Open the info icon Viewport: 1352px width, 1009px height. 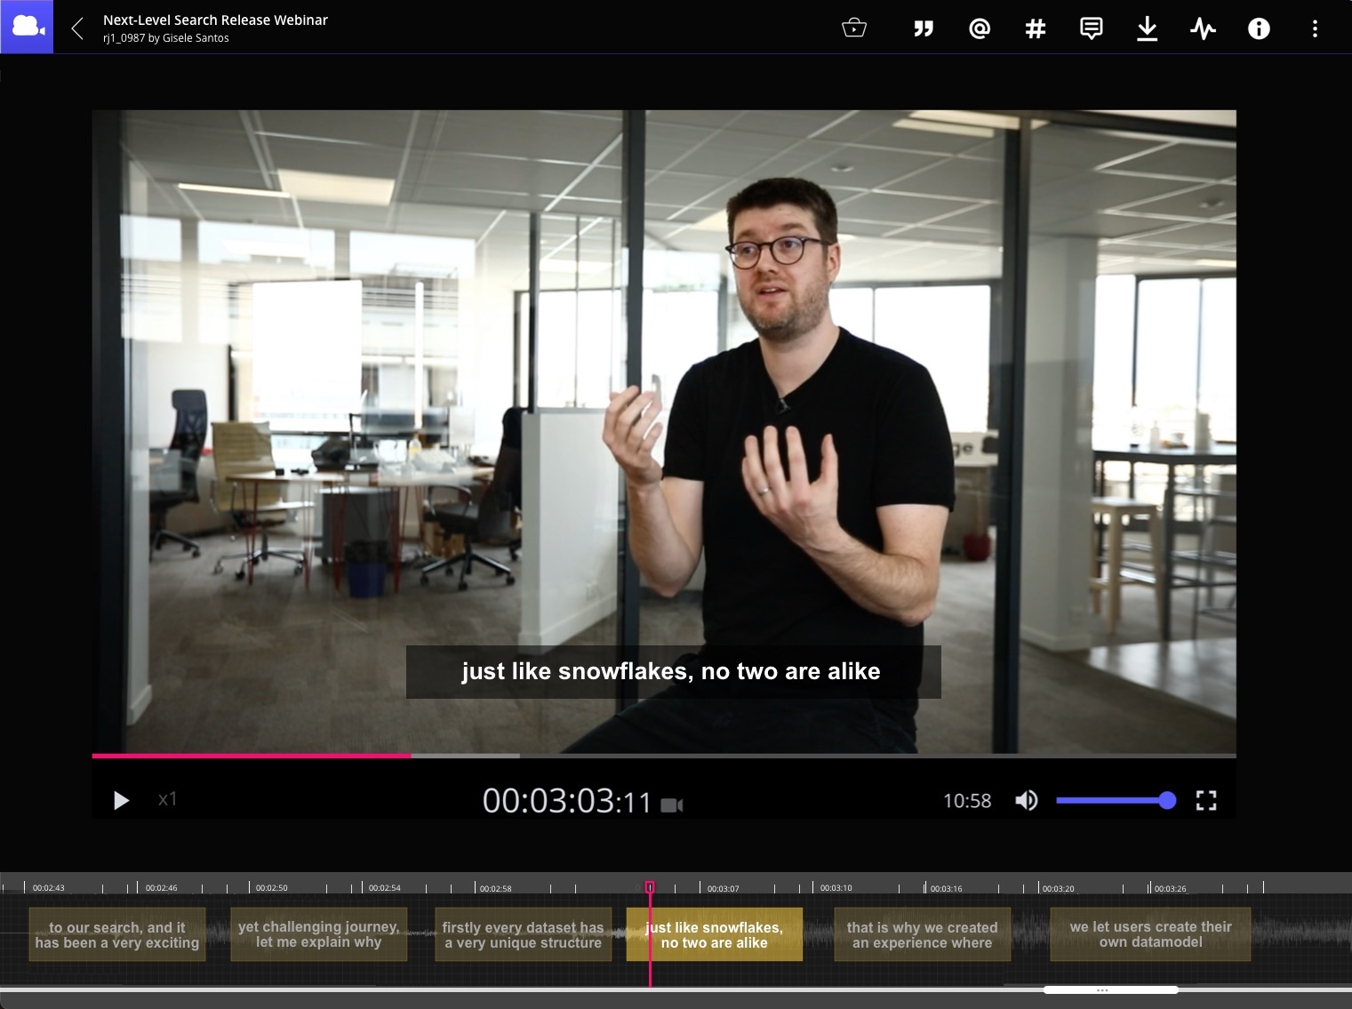coord(1259,28)
